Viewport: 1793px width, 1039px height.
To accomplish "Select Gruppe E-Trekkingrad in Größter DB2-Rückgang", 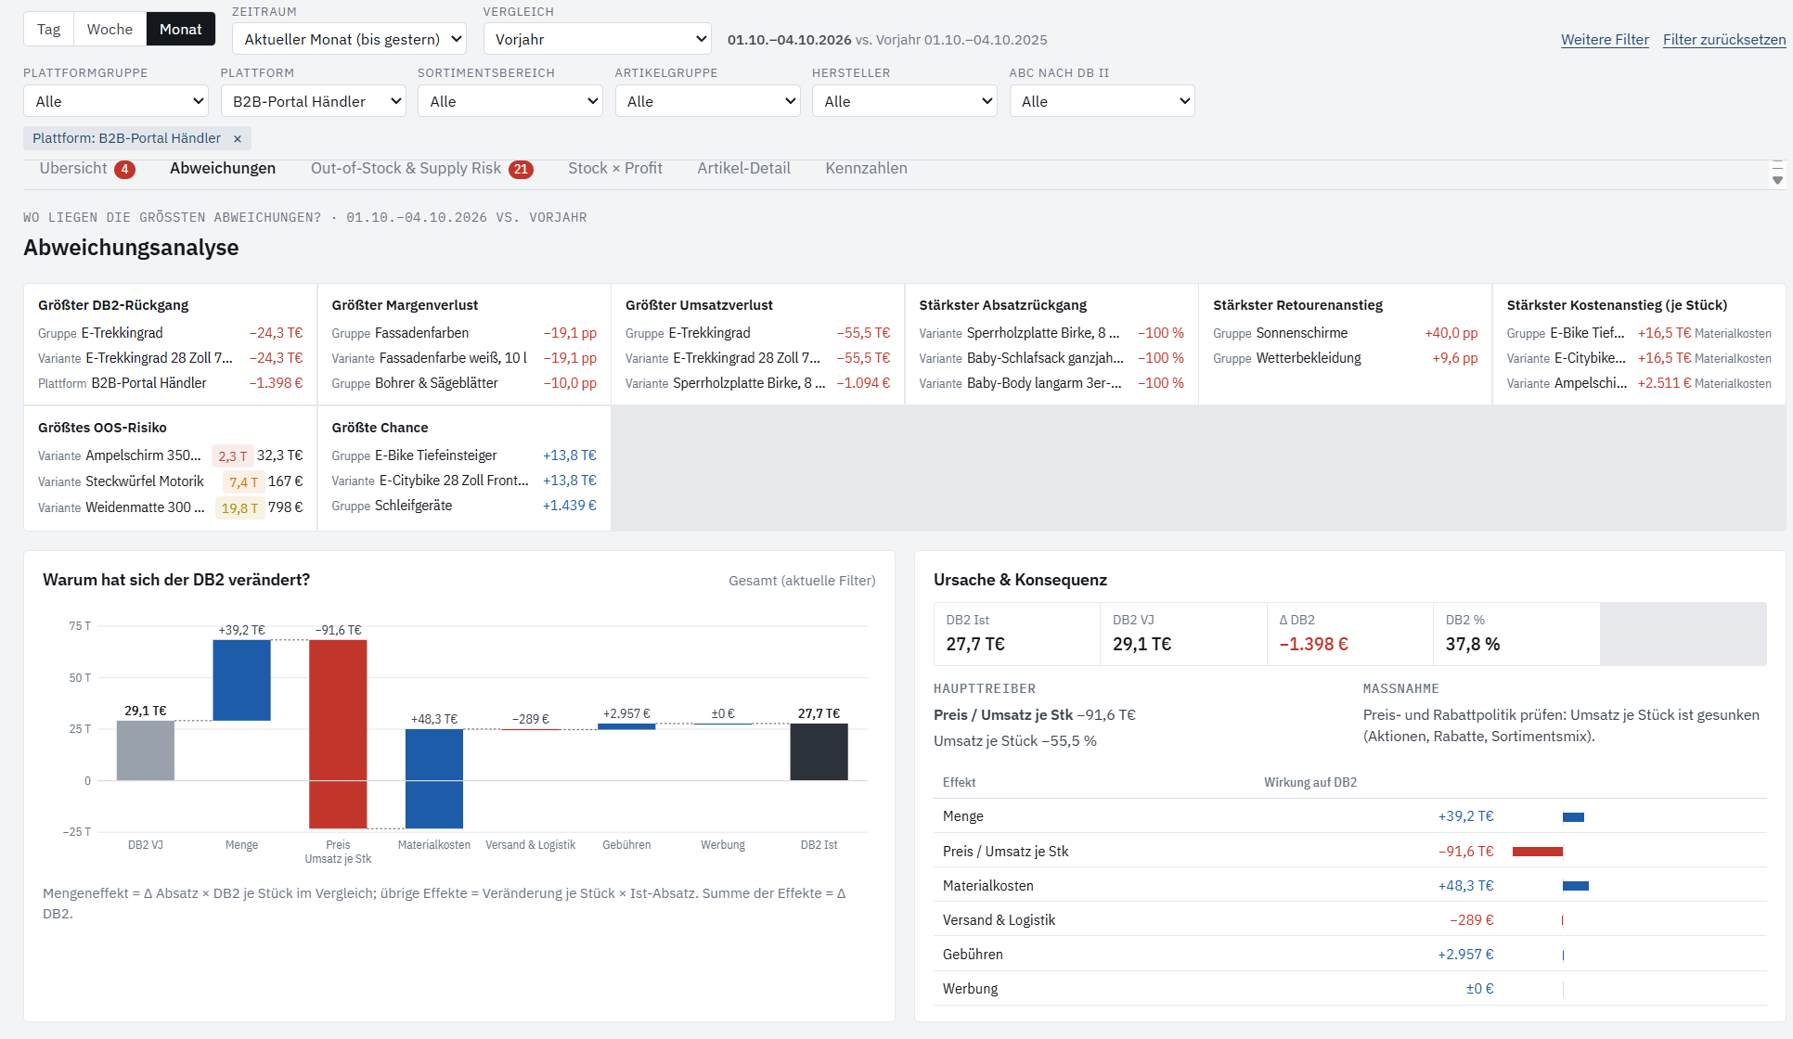I will coord(170,333).
